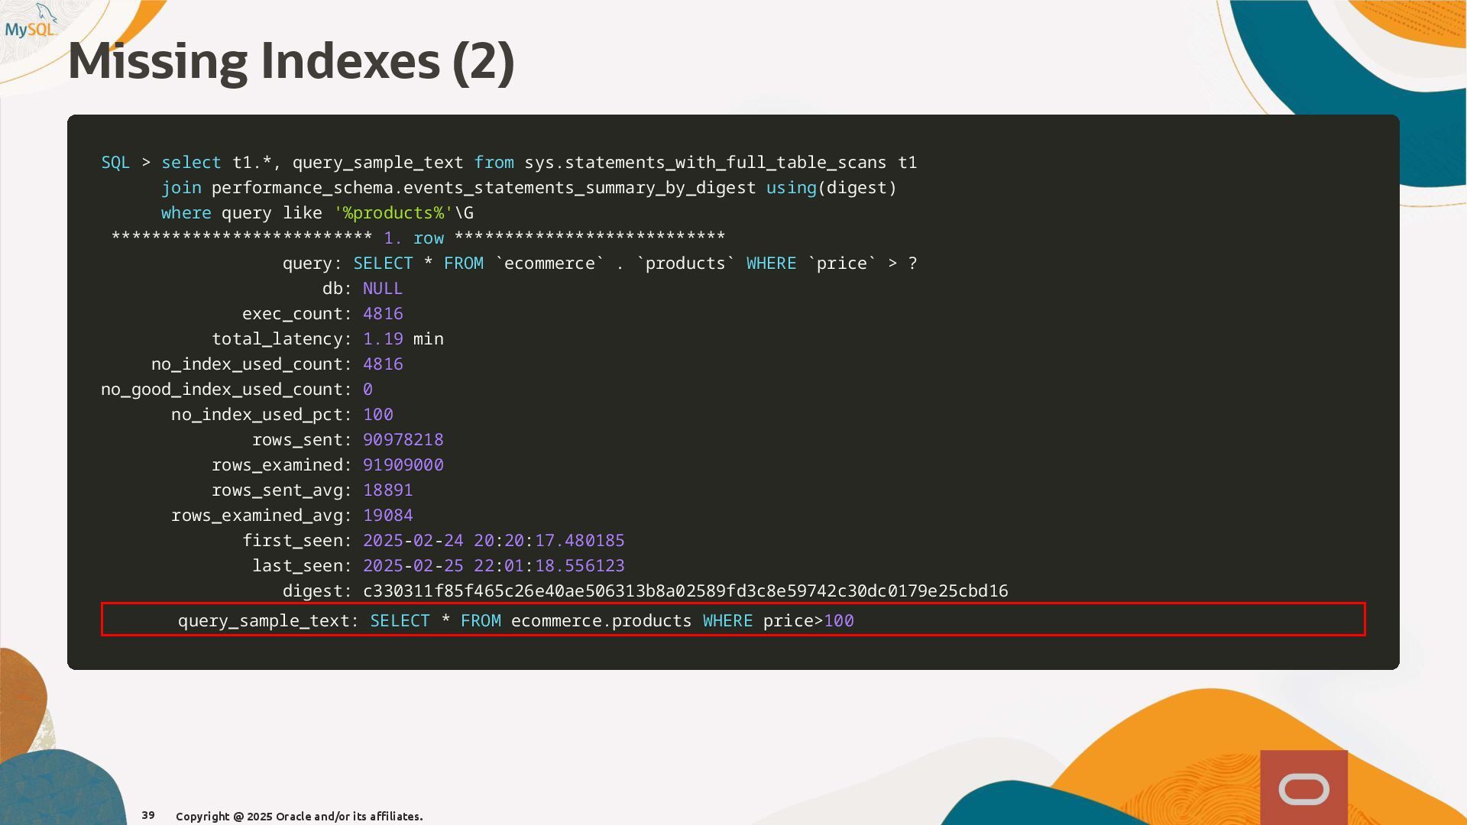1467x825 pixels.
Task: Click the 'SQL >' prompt
Action: [126, 163]
